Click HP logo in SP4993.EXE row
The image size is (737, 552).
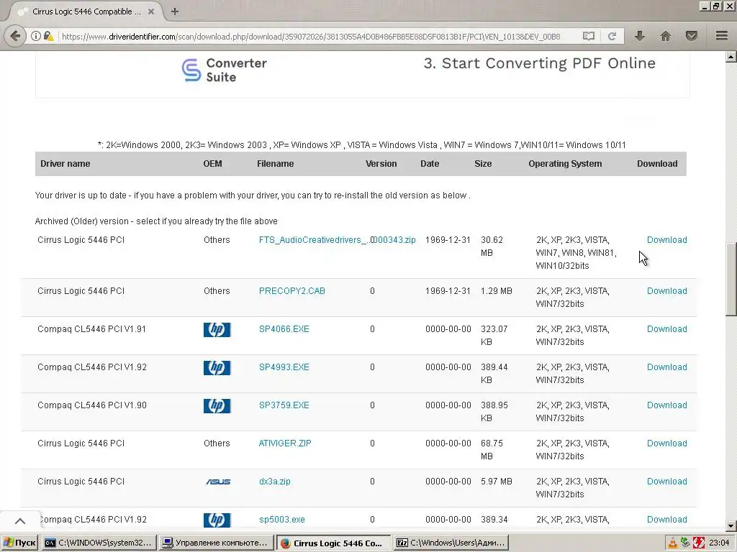217,367
